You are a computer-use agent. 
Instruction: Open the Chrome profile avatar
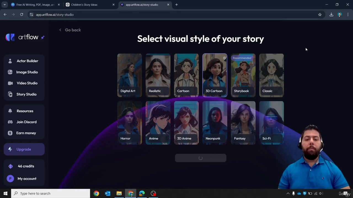pyautogui.click(x=339, y=15)
